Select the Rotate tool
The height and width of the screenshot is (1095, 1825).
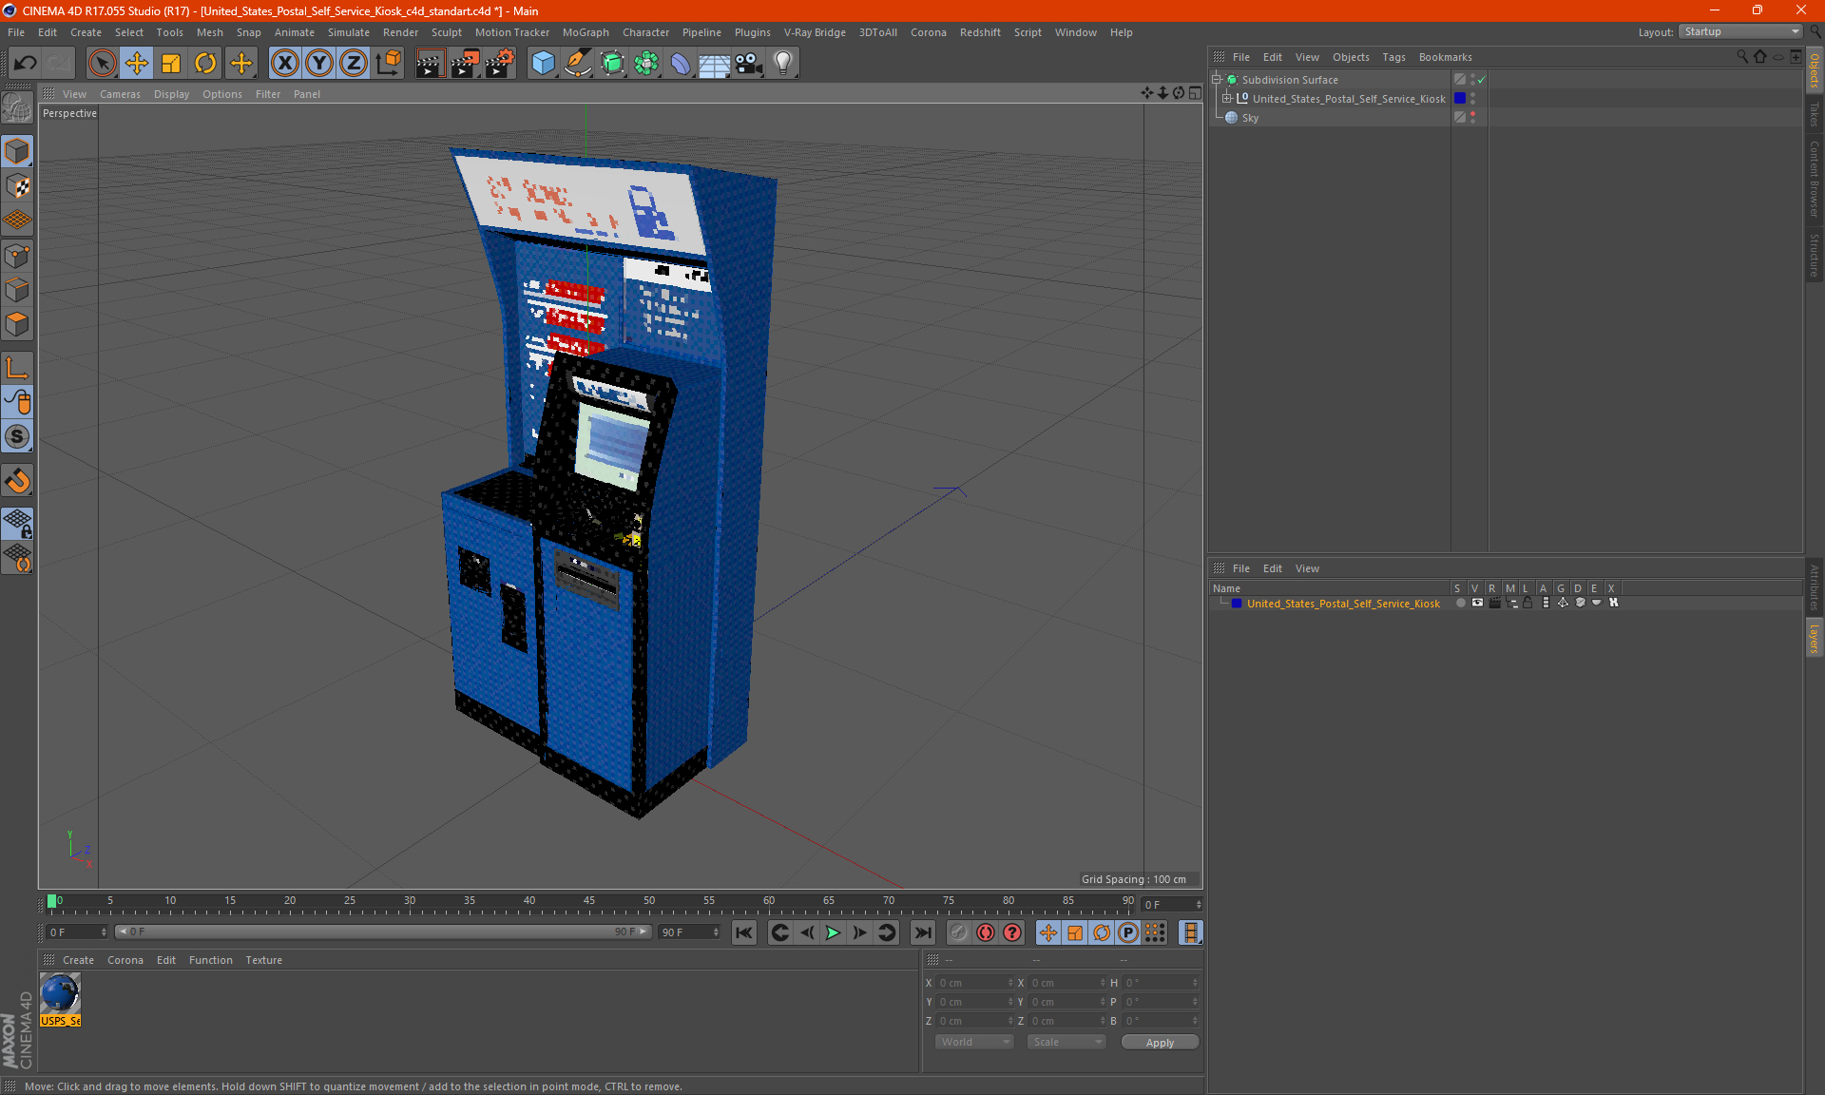(x=205, y=64)
